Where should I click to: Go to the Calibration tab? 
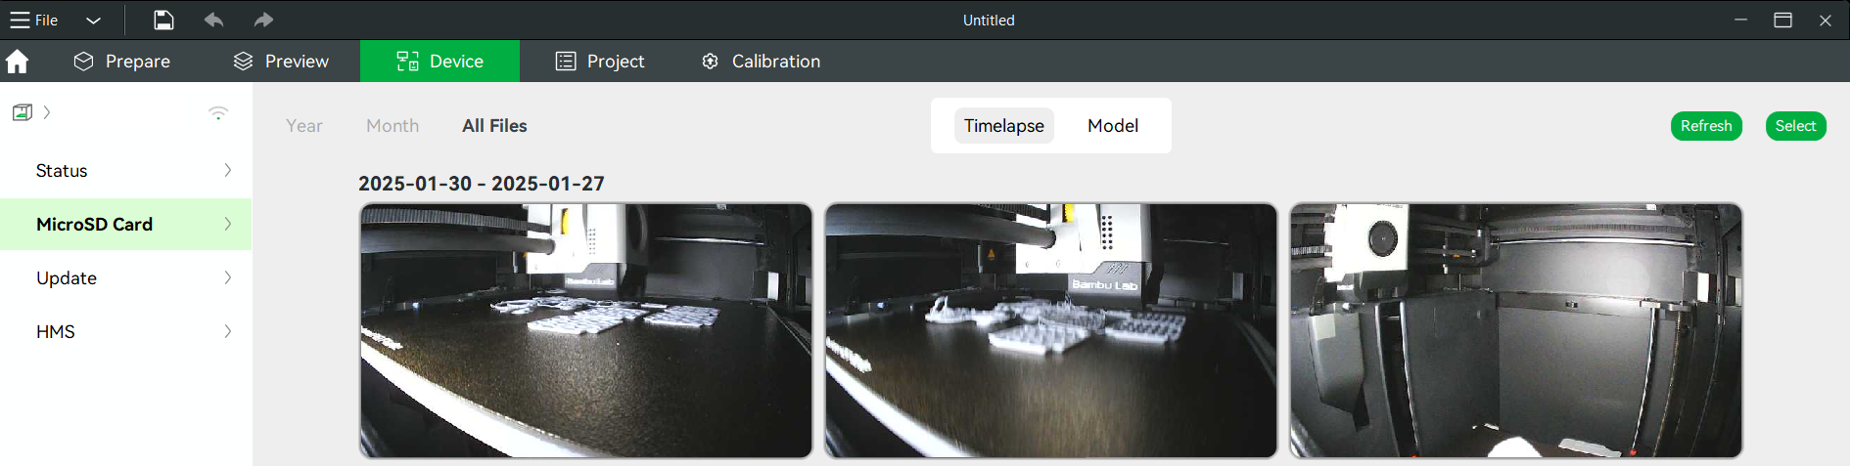coord(761,62)
